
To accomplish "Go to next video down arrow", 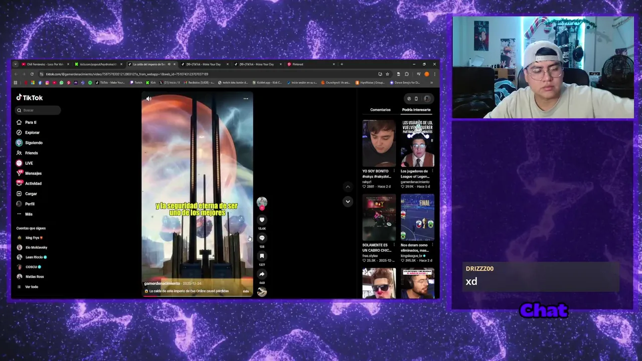I will pos(348,202).
